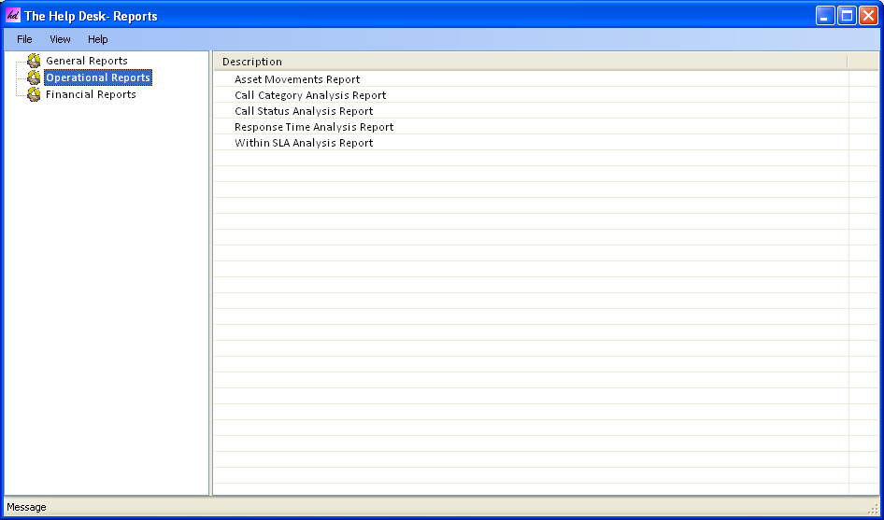Click the window resize grip in status bar
Screen dimensions: 884x520
click(874, 509)
